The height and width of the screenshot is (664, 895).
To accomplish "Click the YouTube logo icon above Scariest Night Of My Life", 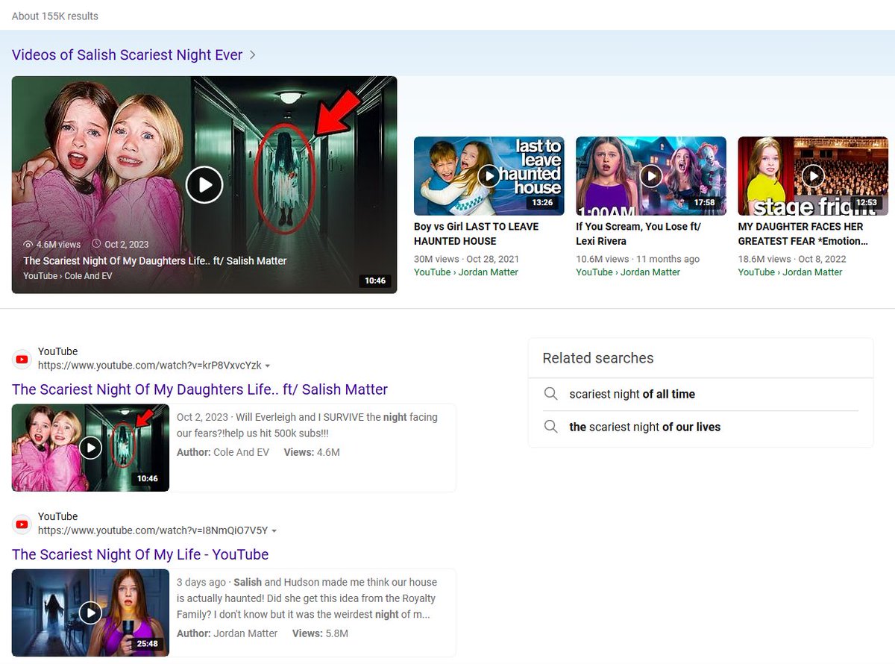I will pos(22,524).
